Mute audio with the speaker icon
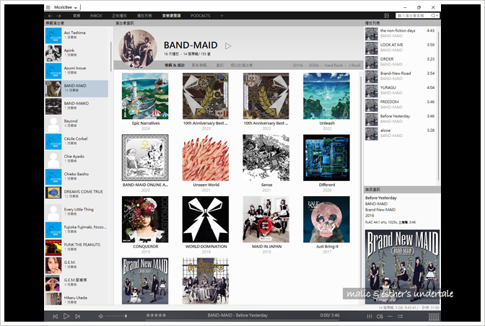485x326 pixels. tap(100, 316)
